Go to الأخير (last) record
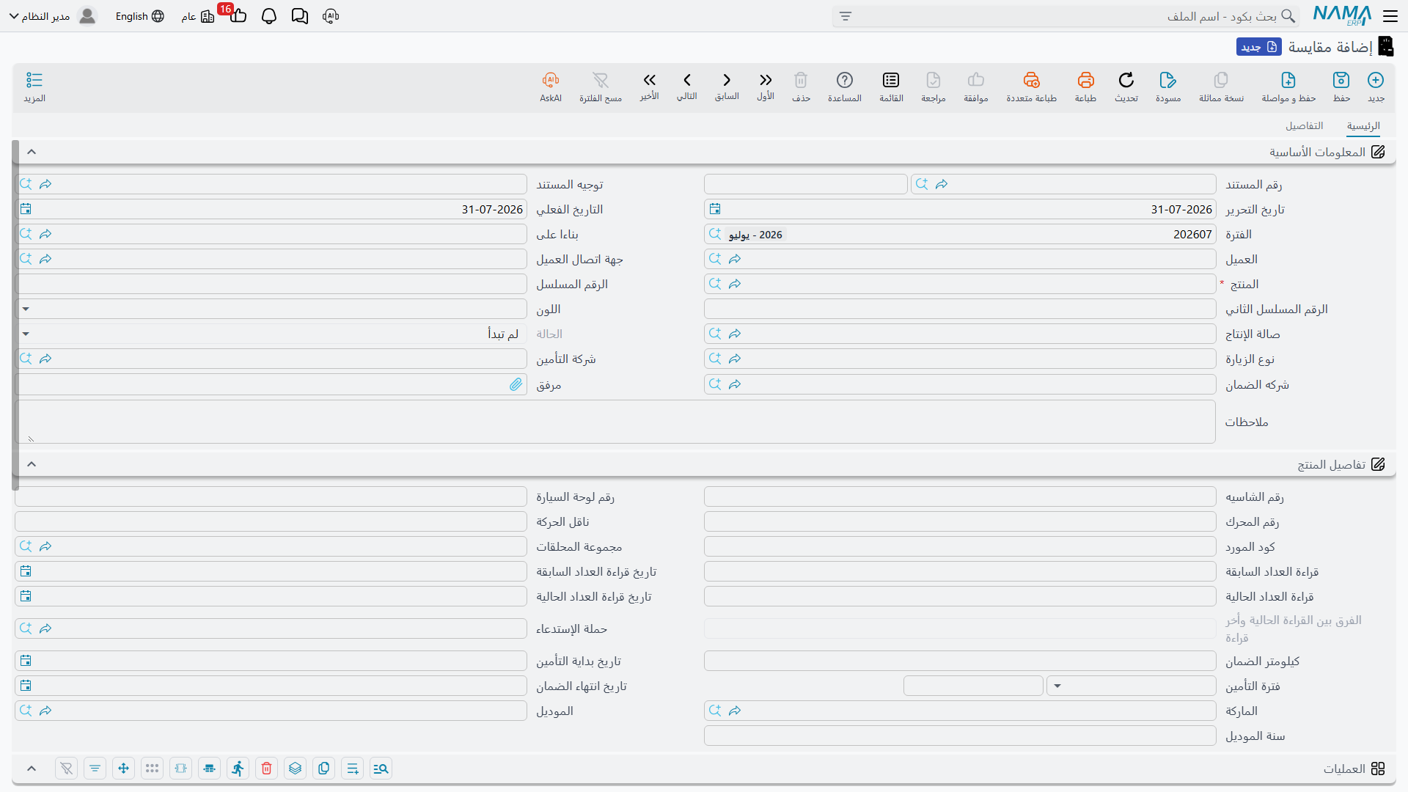 pos(649,86)
